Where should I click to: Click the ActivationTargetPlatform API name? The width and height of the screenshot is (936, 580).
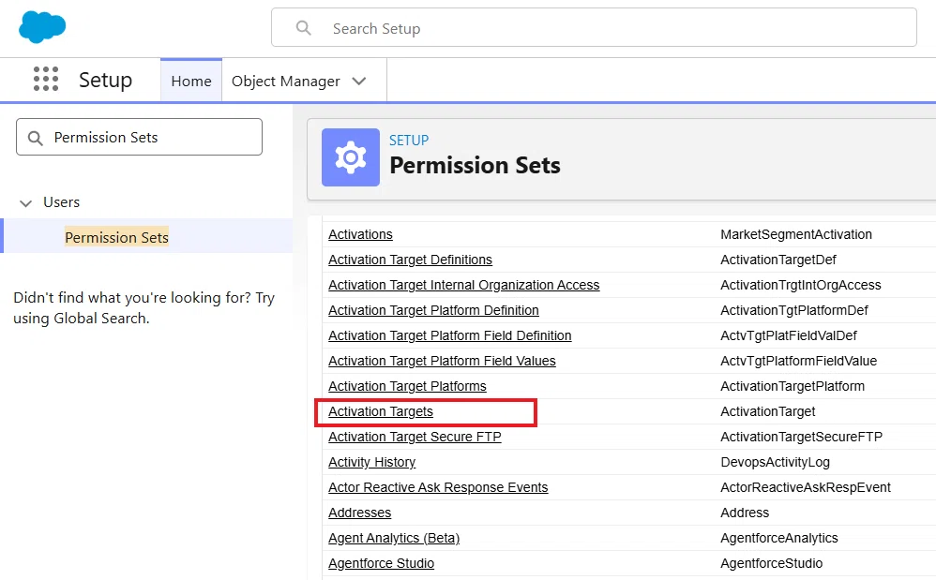click(x=793, y=386)
